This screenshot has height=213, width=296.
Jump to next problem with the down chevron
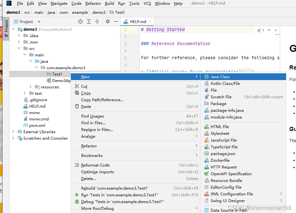pos(276,30)
